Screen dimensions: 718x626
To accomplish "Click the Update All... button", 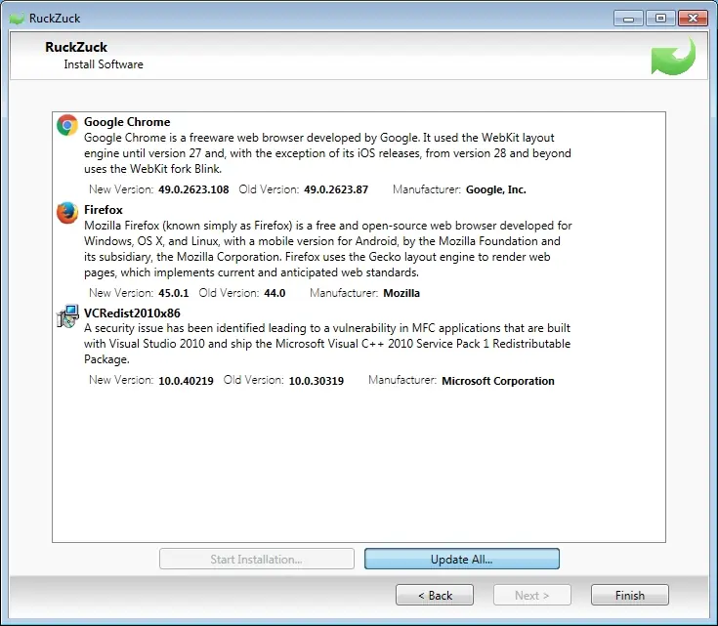I will click(x=461, y=560).
